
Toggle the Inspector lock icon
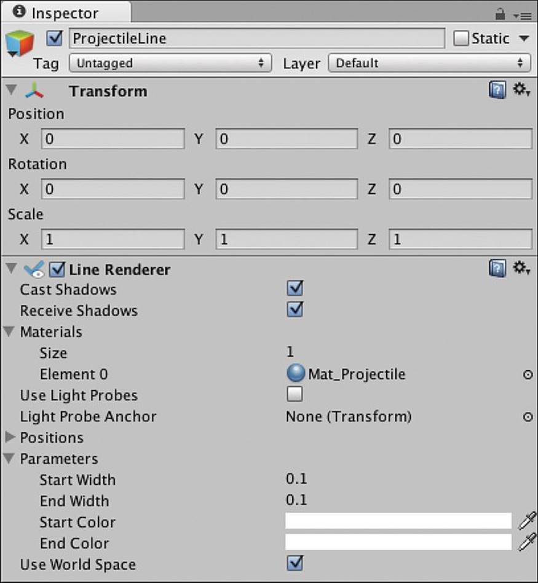[500, 15]
